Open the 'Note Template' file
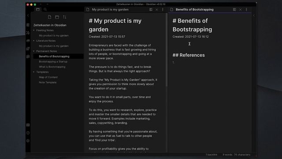The width and height of the screenshot is (282, 159). click(x=48, y=83)
